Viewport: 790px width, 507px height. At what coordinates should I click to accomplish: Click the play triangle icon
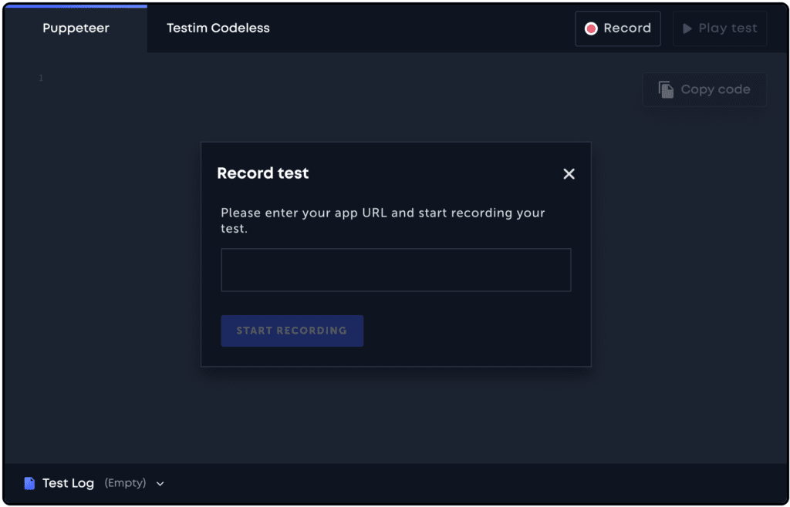687,29
